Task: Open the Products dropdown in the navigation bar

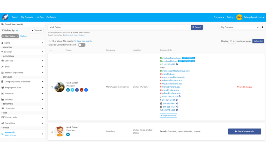Action: pyautogui.click(x=219, y=17)
